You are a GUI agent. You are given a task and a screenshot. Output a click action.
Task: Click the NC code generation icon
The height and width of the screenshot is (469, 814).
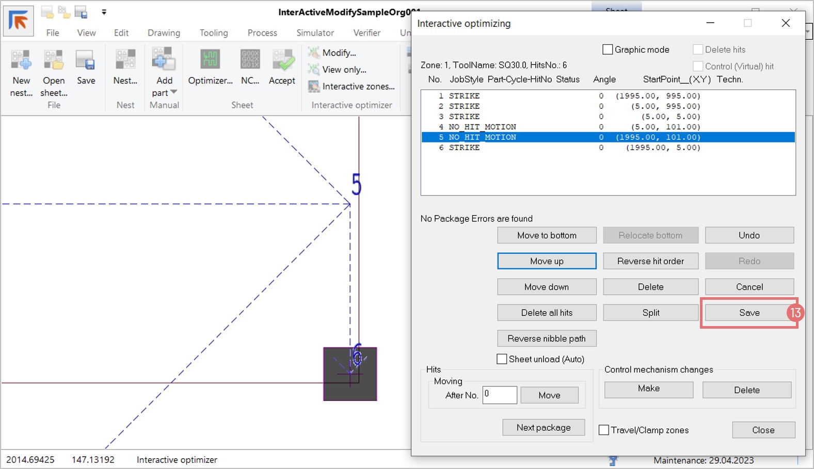point(250,61)
